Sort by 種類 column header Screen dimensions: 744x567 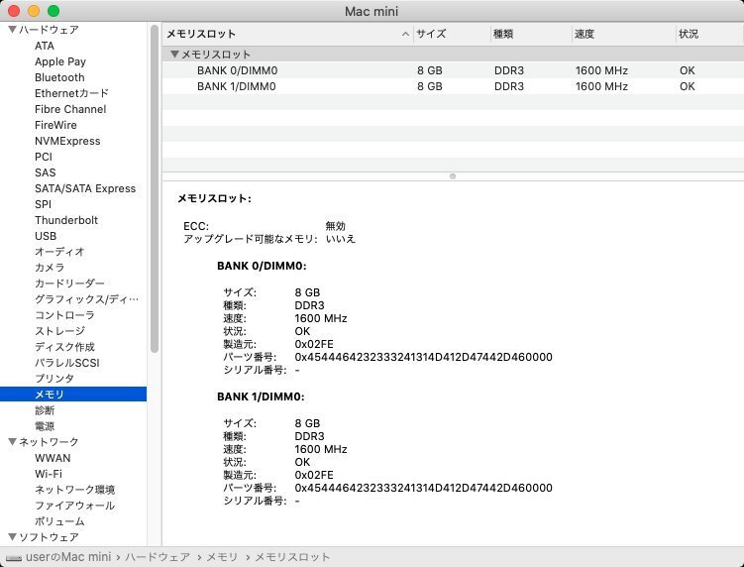coord(531,34)
